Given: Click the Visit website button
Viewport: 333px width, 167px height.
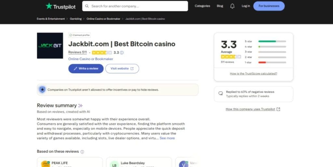Looking at the screenshot, I should [x=122, y=68].
